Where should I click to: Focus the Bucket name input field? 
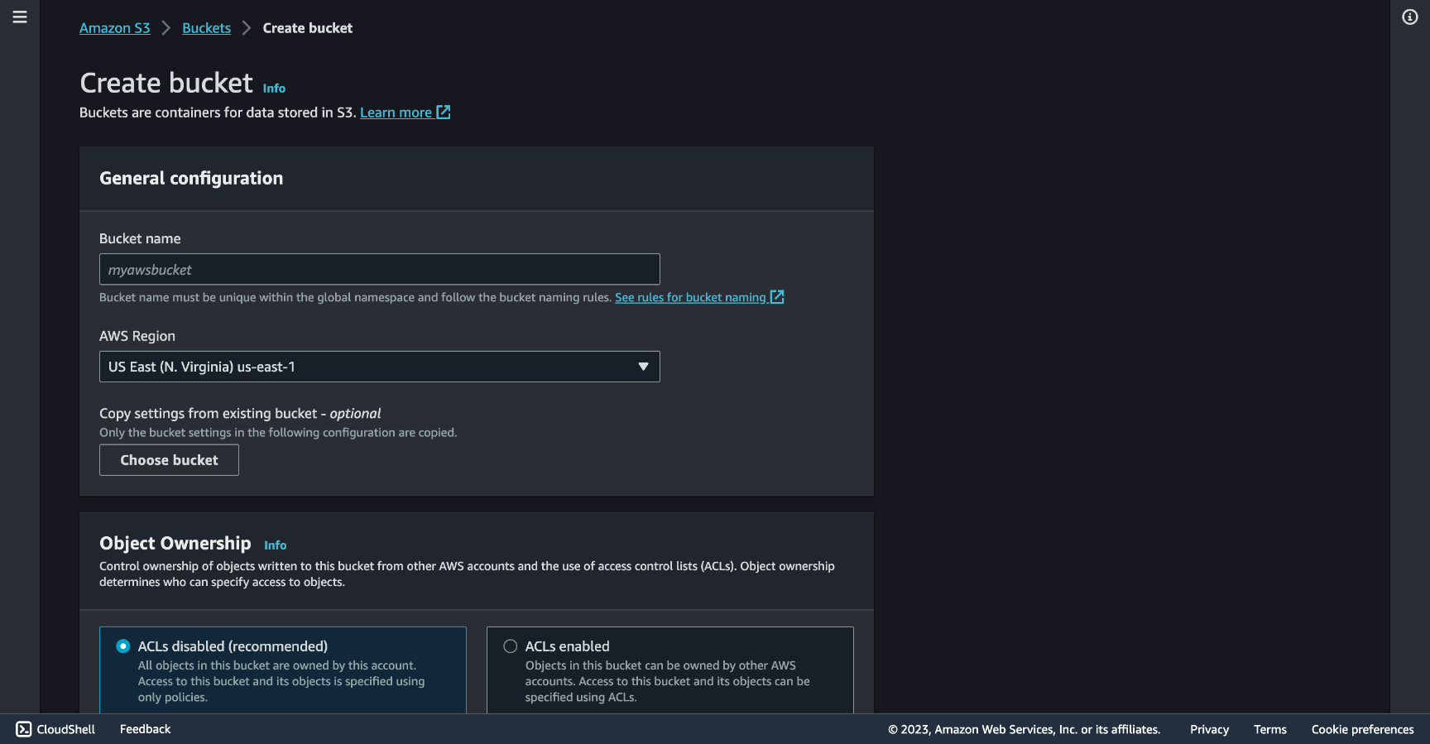380,269
